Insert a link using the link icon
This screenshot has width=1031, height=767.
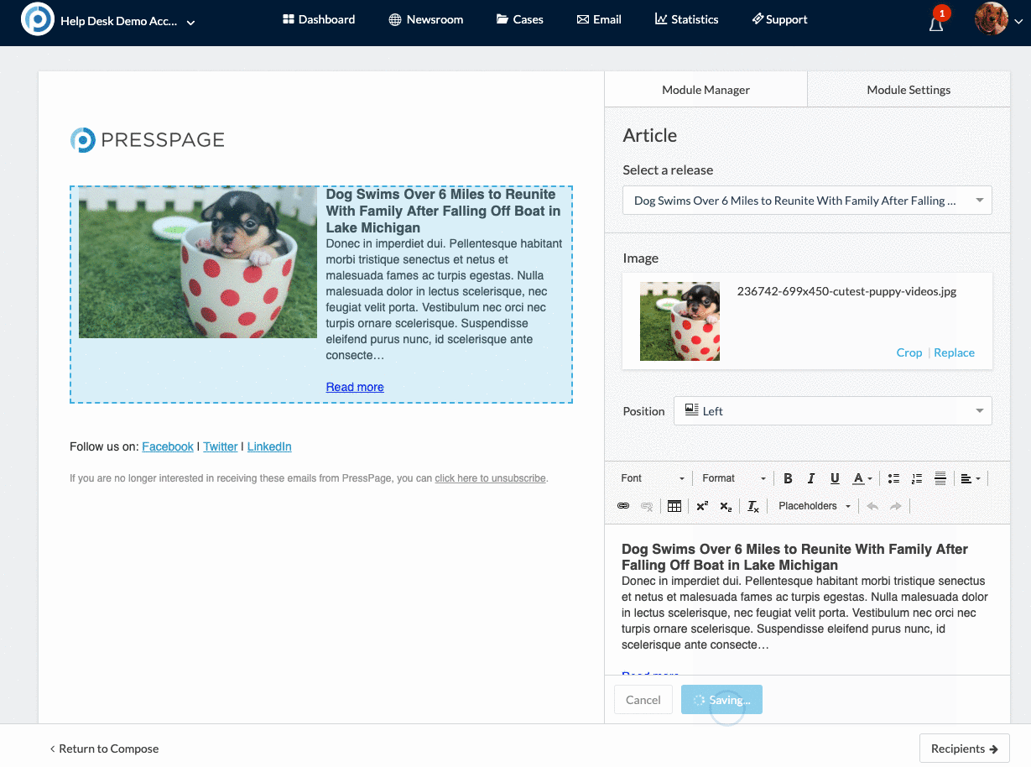click(623, 506)
